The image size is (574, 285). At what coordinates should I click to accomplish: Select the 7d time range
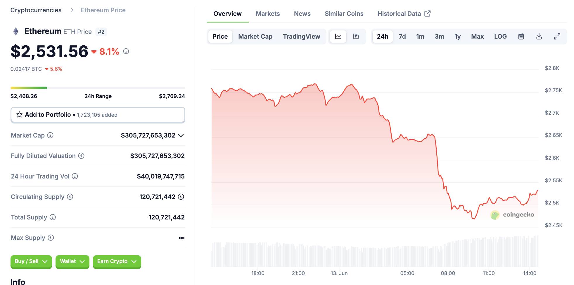[402, 37]
